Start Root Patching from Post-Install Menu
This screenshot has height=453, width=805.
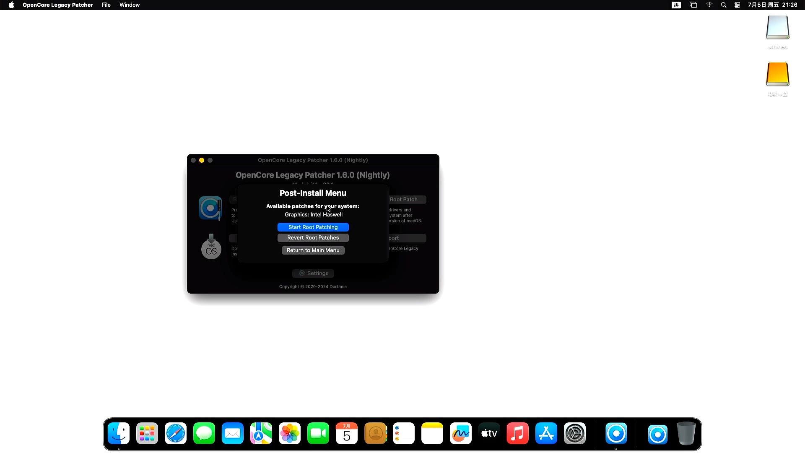click(313, 227)
